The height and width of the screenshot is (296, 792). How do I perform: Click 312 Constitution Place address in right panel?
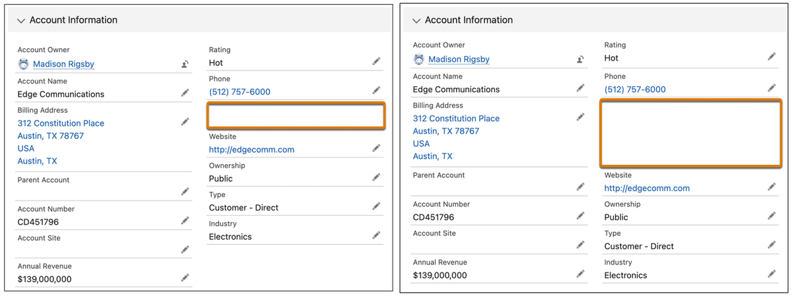(x=456, y=119)
